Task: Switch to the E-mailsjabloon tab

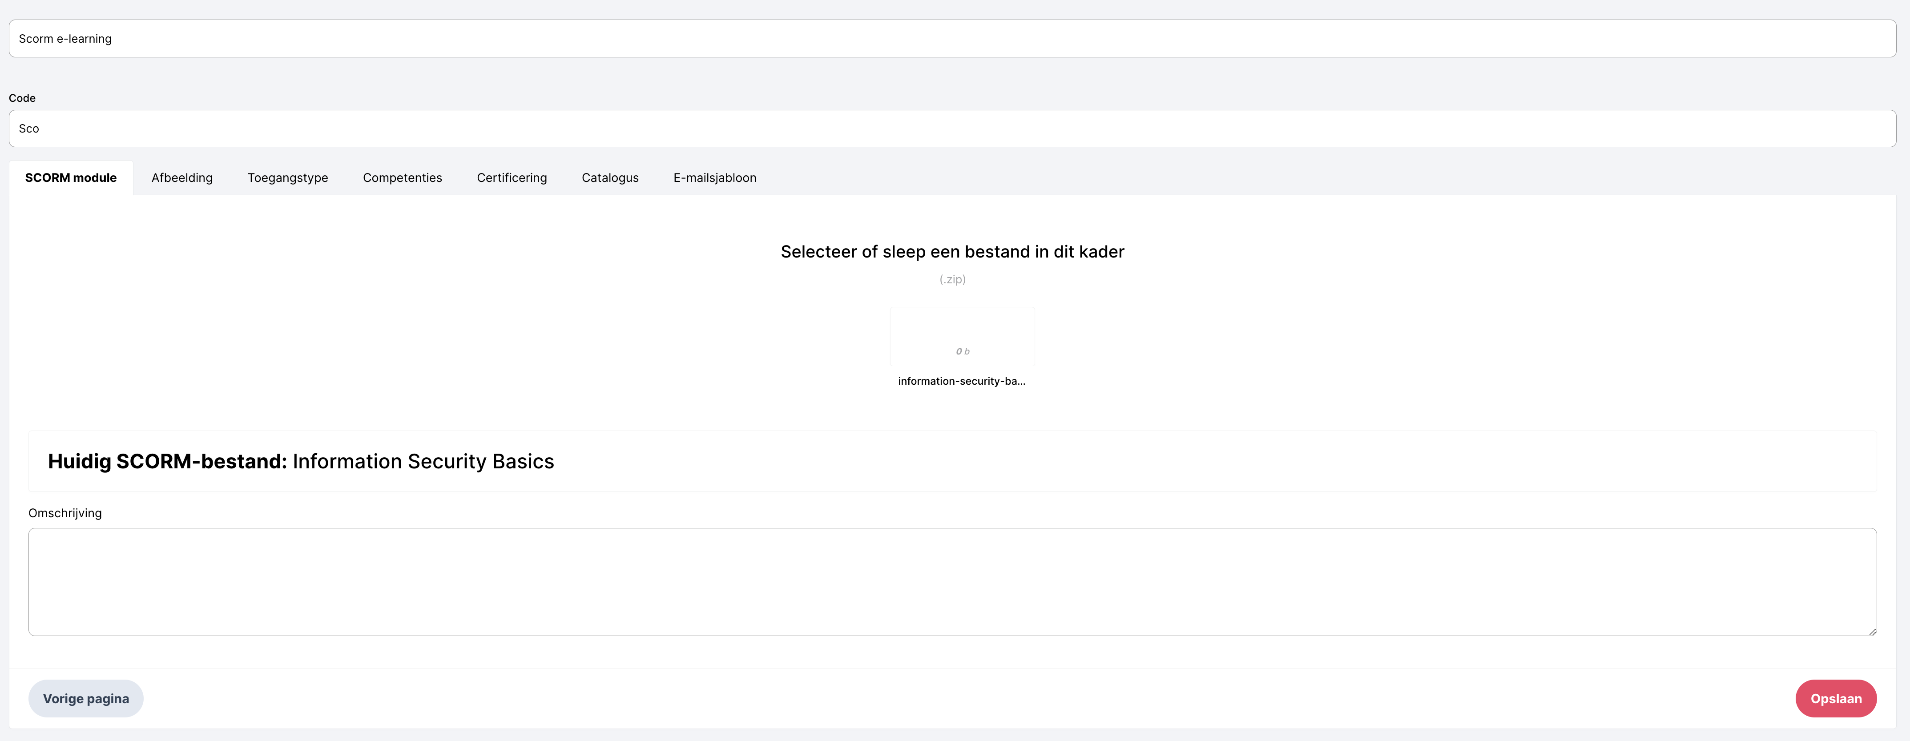Action: 714,178
